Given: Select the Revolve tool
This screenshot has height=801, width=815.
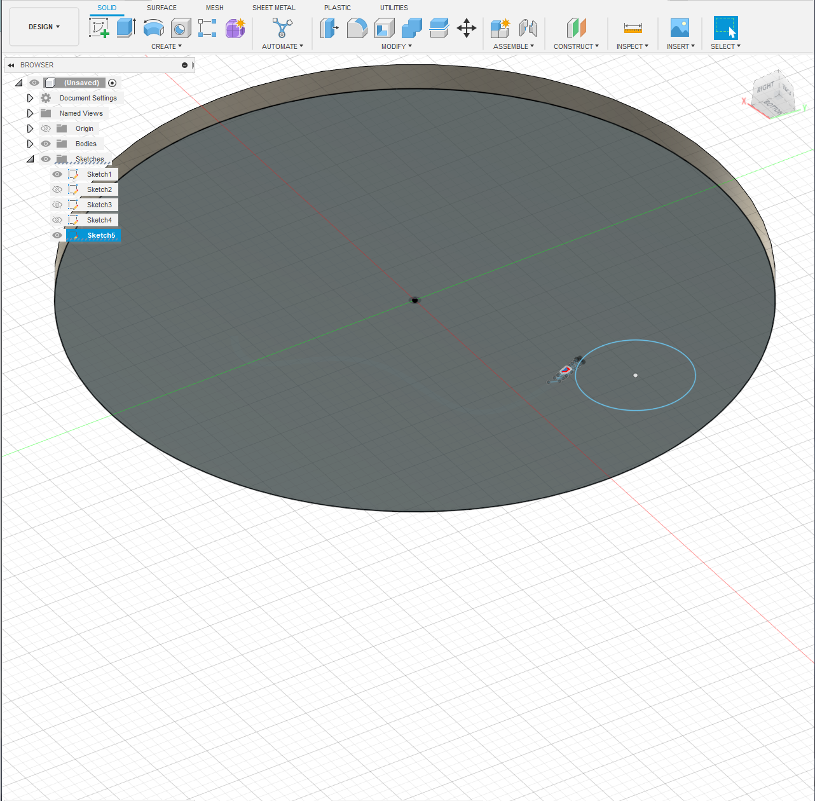Looking at the screenshot, I should coord(153,28).
